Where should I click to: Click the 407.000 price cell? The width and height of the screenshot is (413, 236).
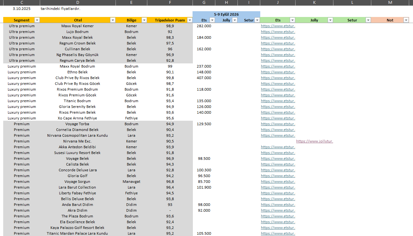(x=204, y=78)
